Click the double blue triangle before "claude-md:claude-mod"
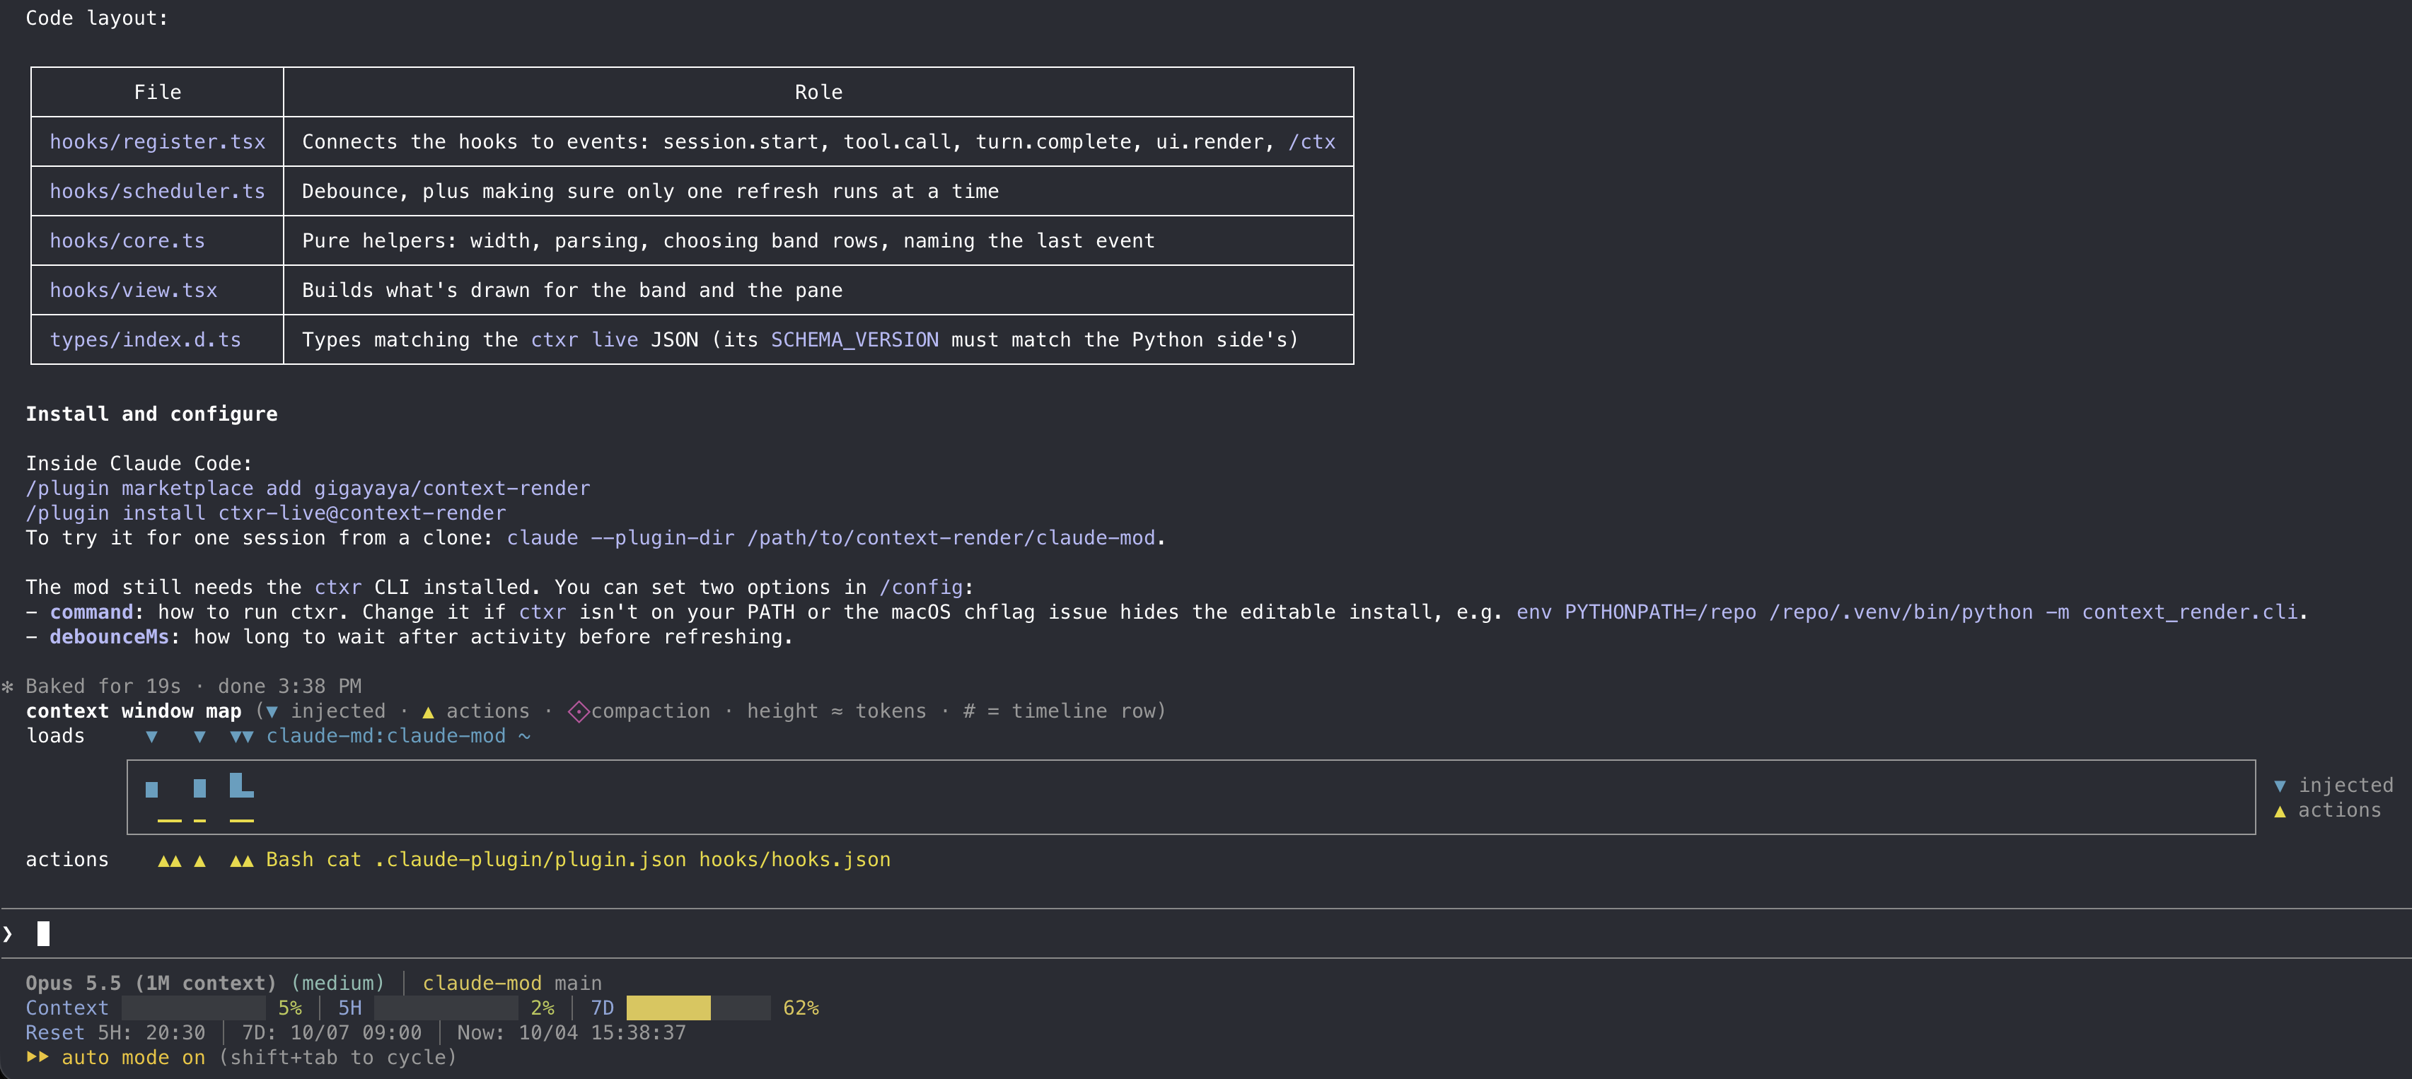This screenshot has height=1079, width=2412. [x=242, y=737]
